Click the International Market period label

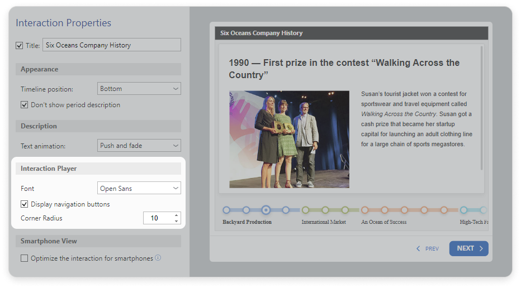click(x=324, y=222)
